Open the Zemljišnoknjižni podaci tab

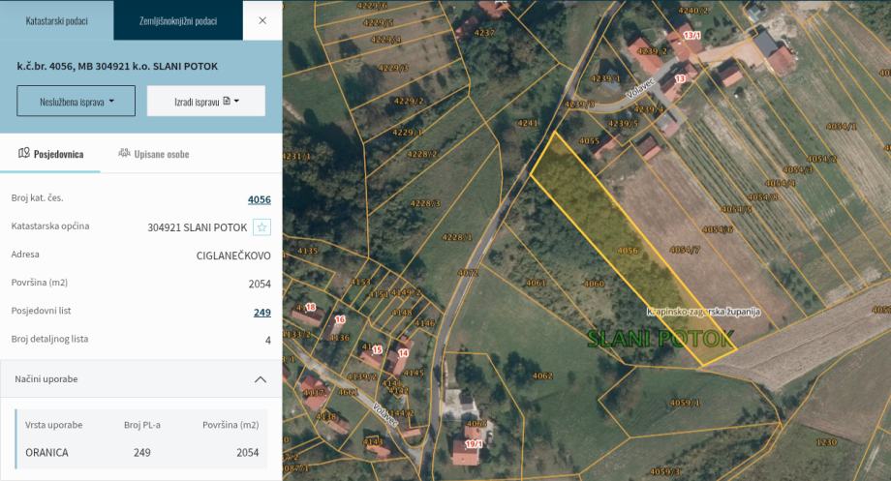click(178, 20)
